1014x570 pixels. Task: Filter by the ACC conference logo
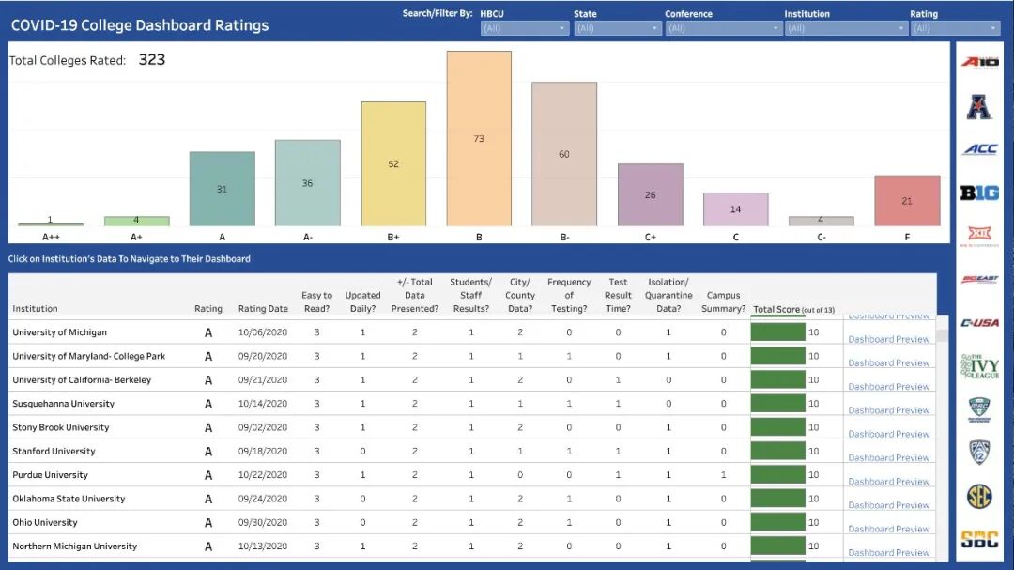tap(979, 149)
